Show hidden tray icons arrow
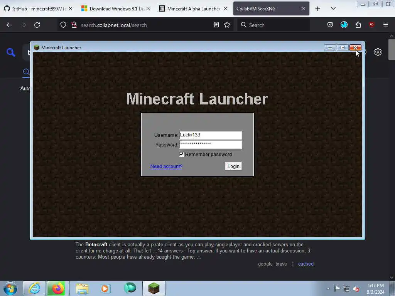The width and height of the screenshot is (395, 296). coord(328,289)
